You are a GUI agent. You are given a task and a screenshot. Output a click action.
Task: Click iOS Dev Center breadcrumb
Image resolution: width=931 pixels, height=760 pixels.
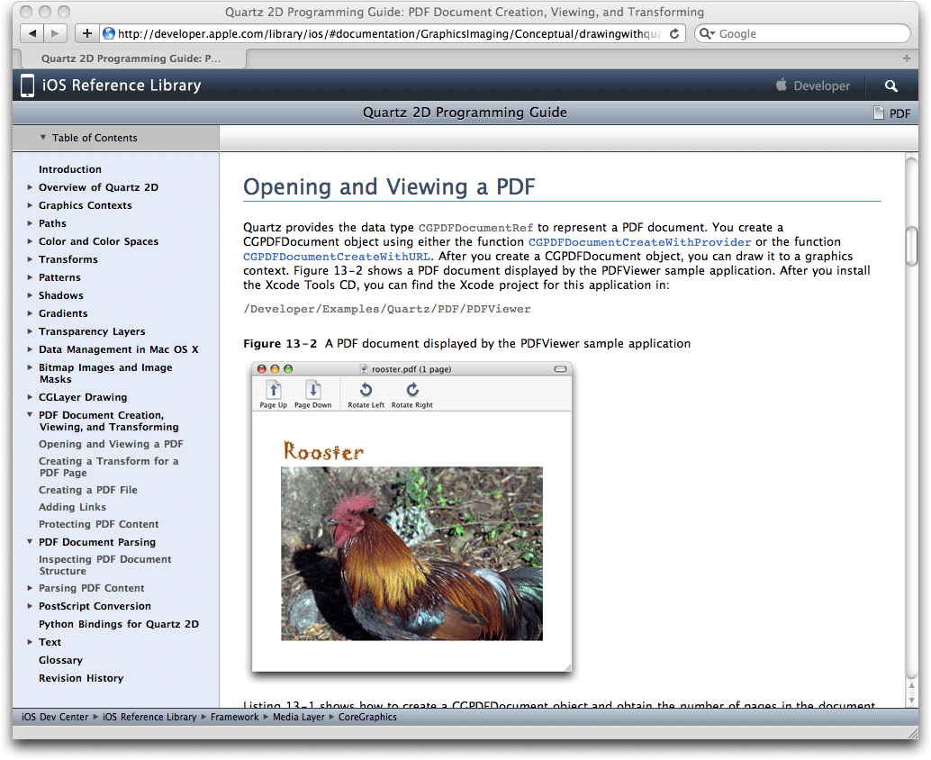point(55,717)
